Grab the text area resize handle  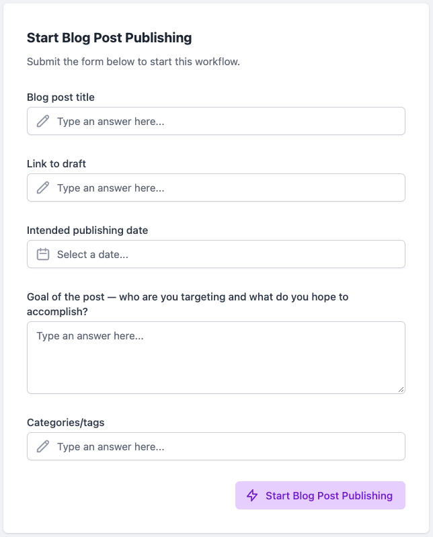401,389
